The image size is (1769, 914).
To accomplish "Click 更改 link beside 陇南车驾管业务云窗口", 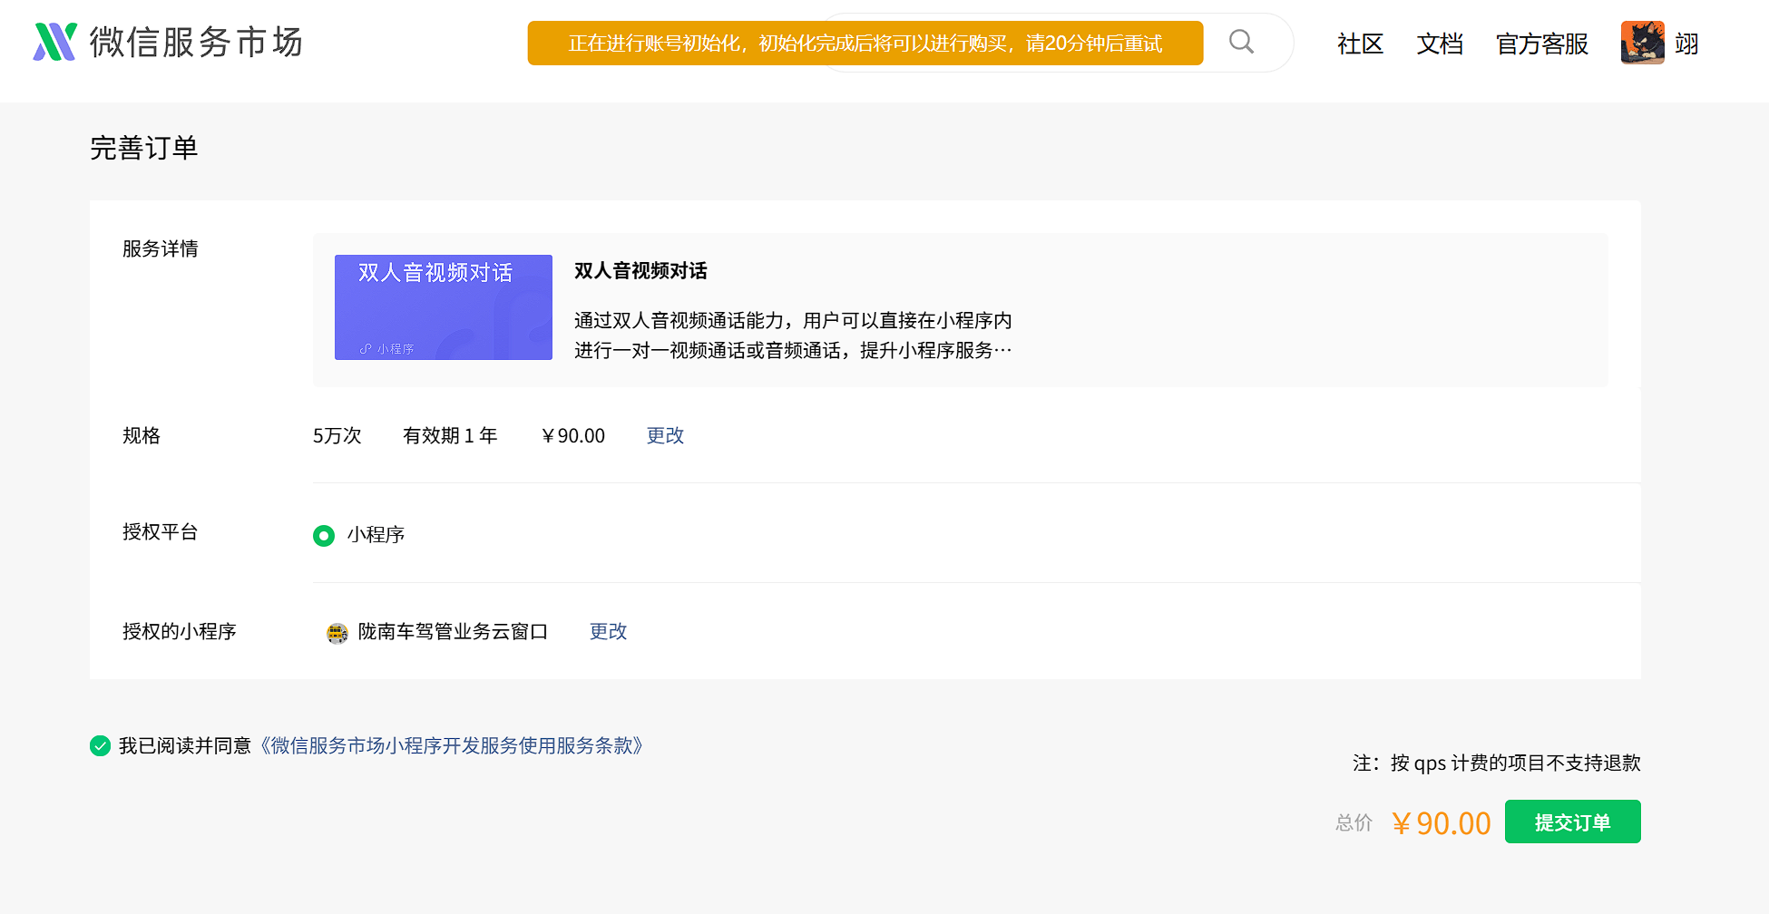I will 608,631.
